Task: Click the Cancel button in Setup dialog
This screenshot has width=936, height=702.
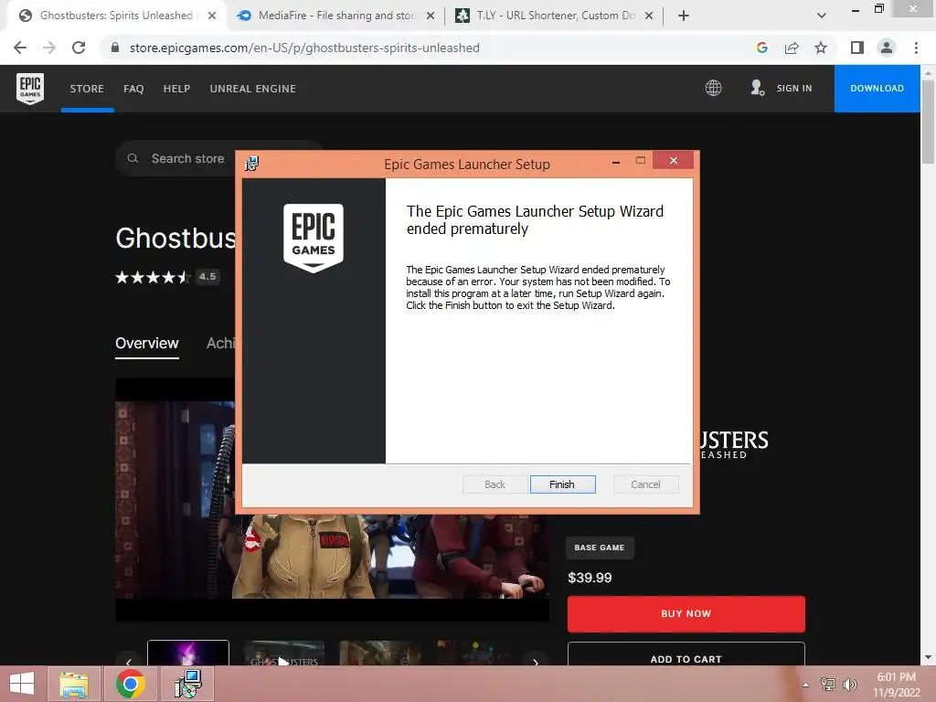Action: tap(645, 484)
